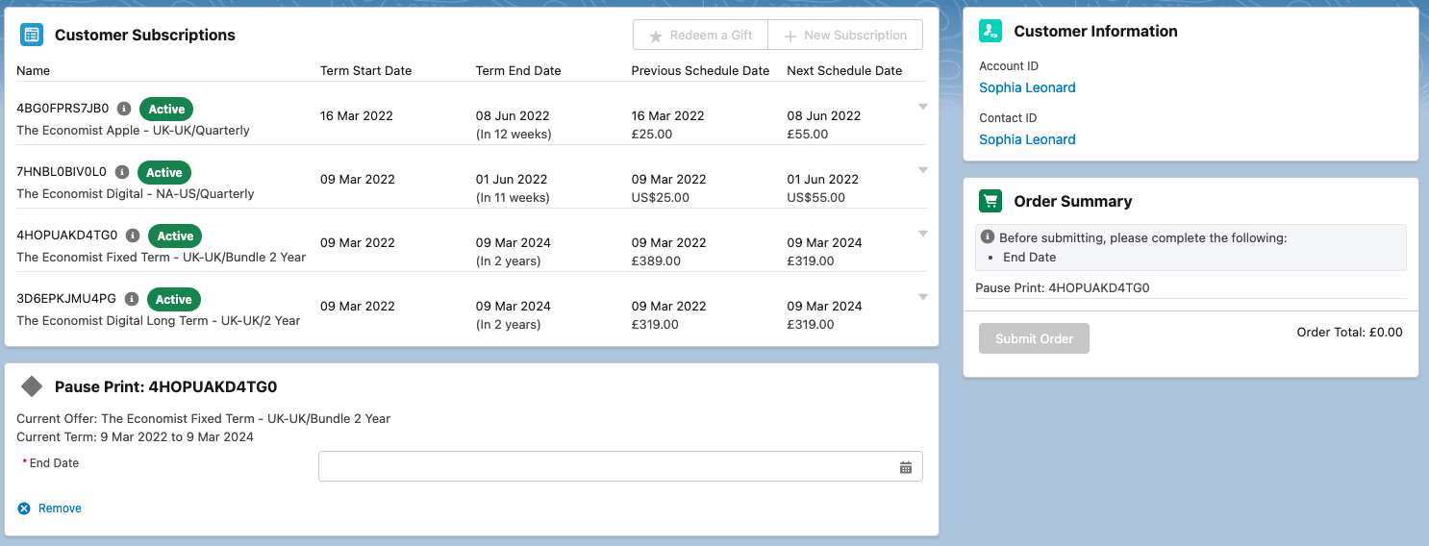Select subscription name 4BG0FPRS7JB0

pyautogui.click(x=63, y=109)
